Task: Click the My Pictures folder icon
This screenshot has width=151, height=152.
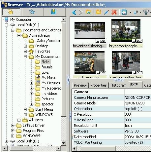Action: [x=38, y=83]
